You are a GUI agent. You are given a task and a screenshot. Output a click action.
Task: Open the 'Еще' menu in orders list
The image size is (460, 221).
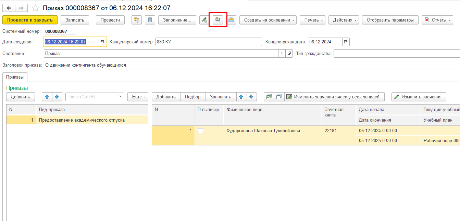138,97
